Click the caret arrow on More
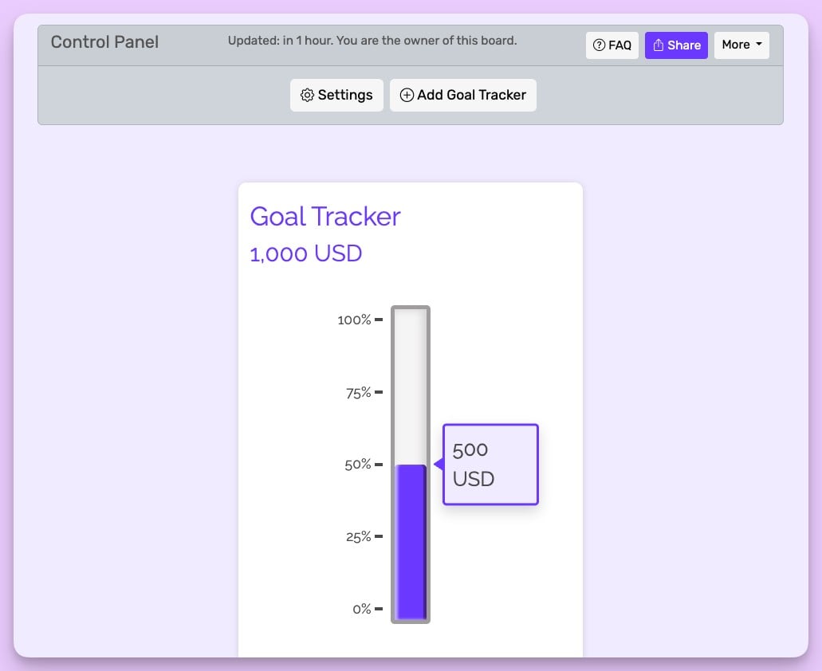 pyautogui.click(x=759, y=45)
